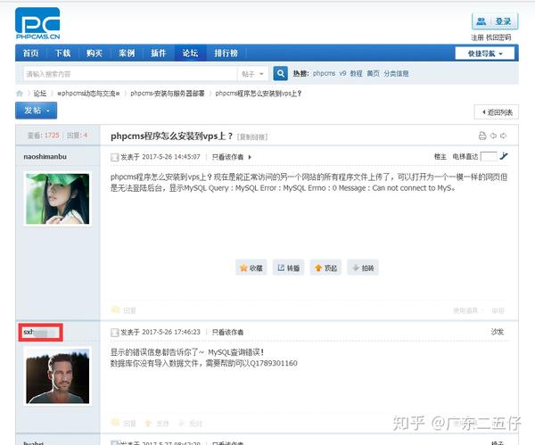Open the 下载 navigation tab
The width and height of the screenshot is (535, 445).
coord(62,53)
